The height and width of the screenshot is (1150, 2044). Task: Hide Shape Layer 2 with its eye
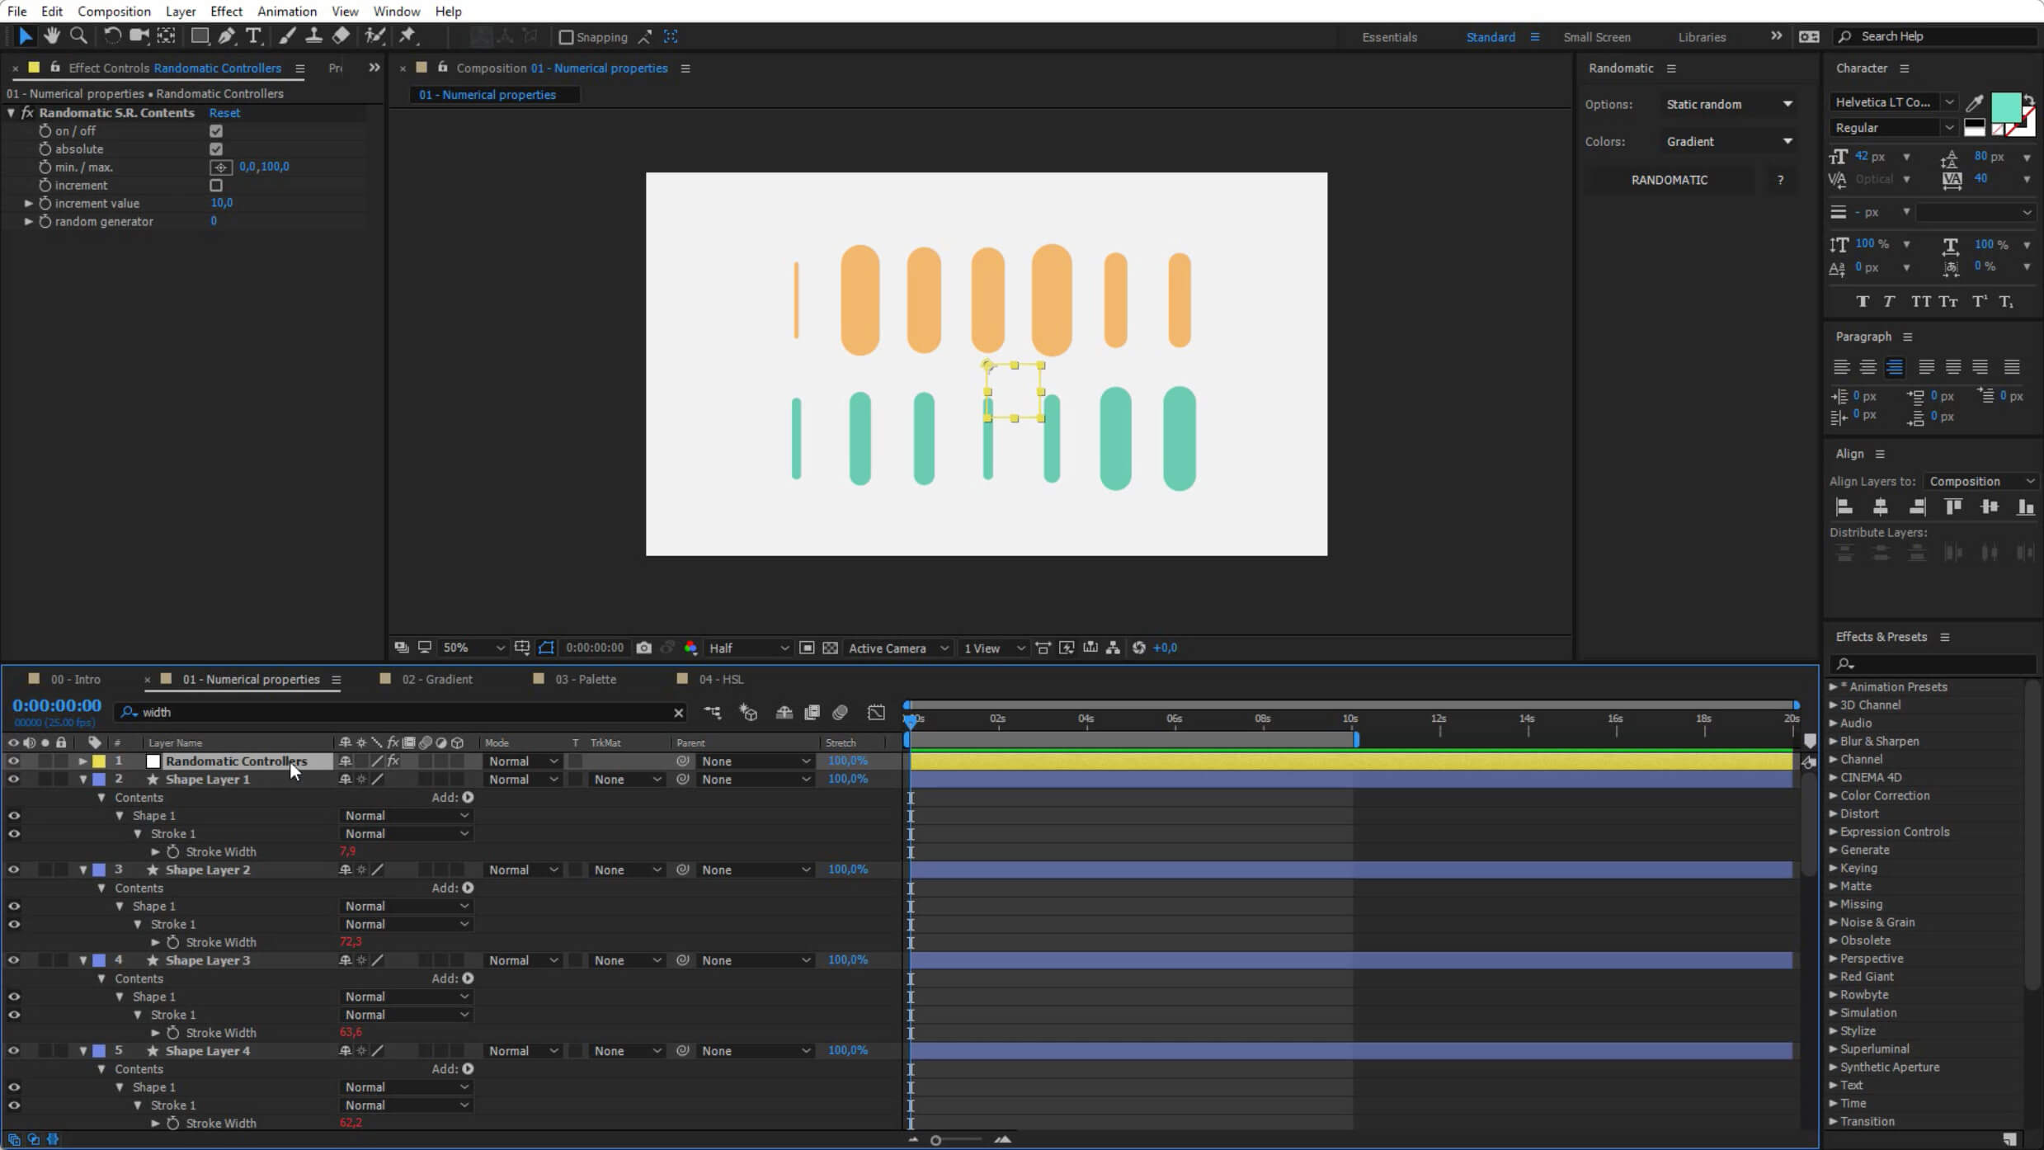(x=13, y=870)
